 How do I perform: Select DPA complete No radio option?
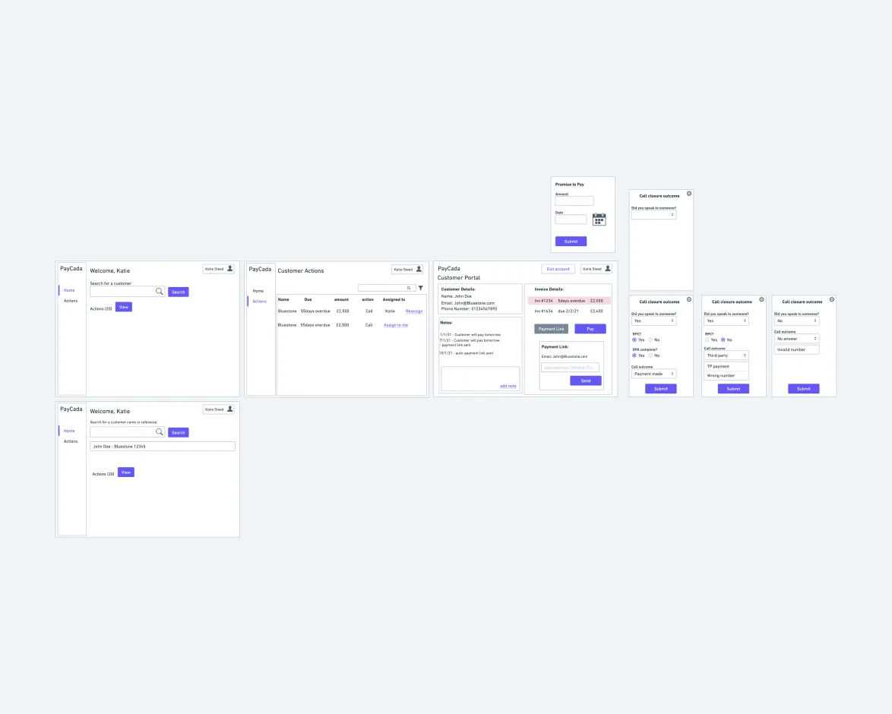(x=651, y=355)
